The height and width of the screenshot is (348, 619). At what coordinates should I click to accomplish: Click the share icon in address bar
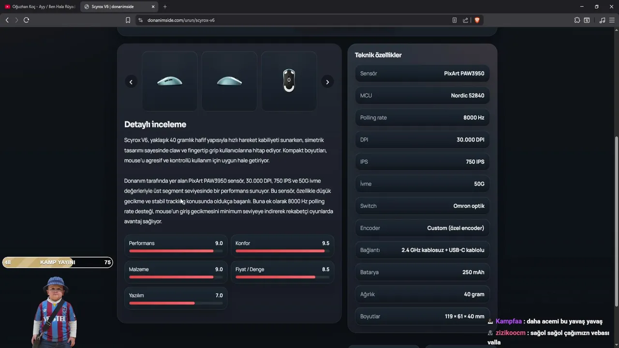465,20
